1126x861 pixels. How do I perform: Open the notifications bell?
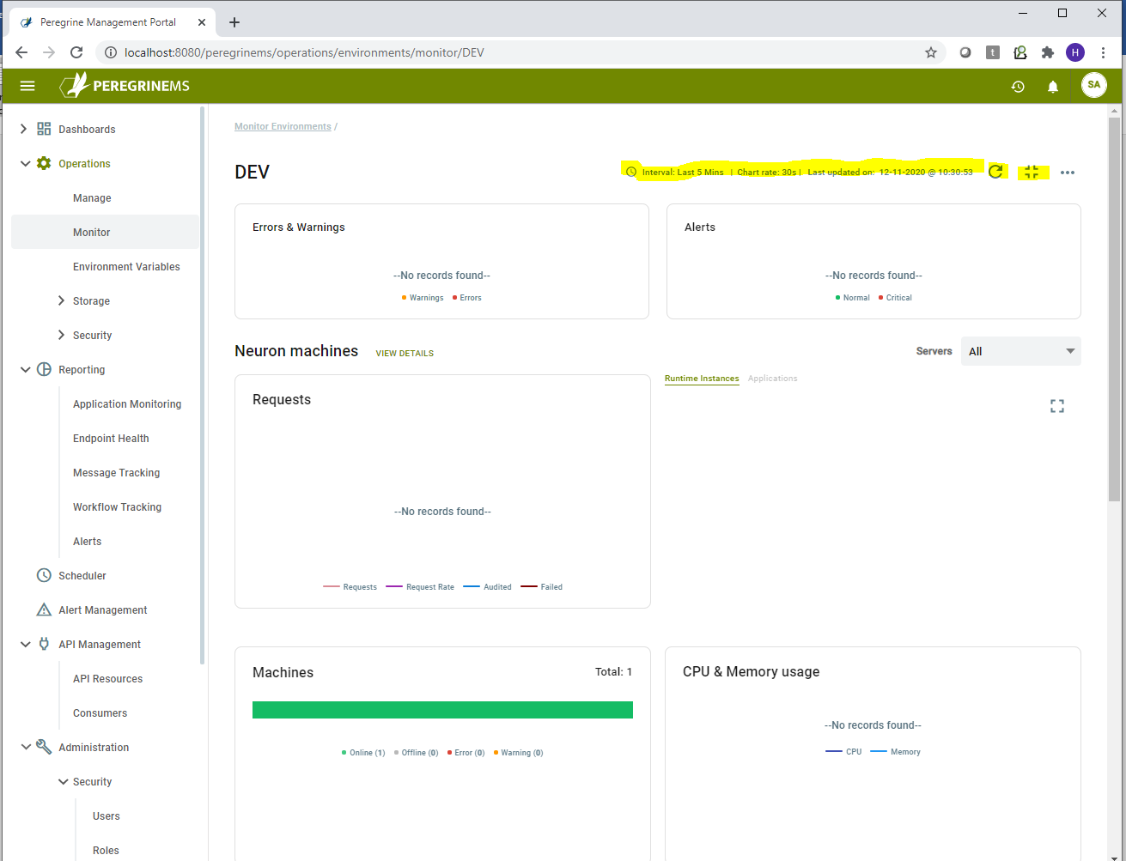pyautogui.click(x=1053, y=86)
